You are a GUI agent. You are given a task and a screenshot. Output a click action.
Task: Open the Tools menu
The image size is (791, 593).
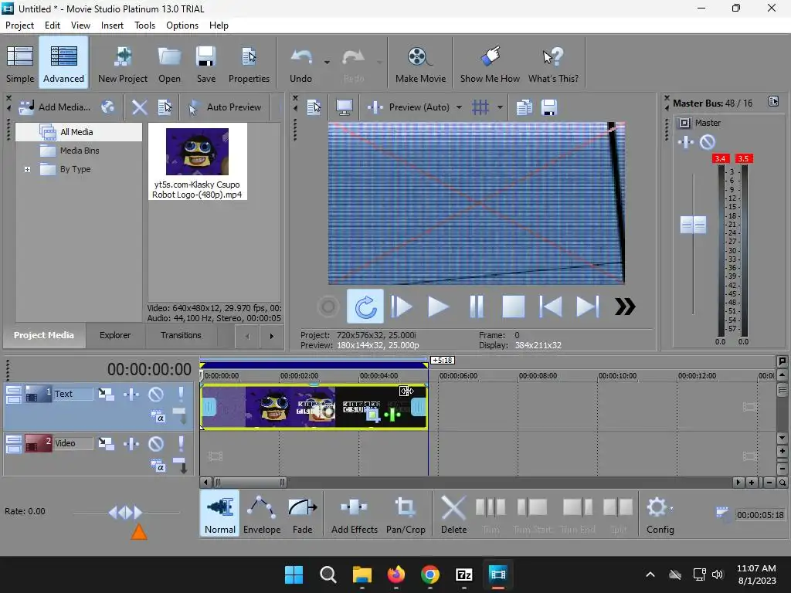[x=144, y=25]
